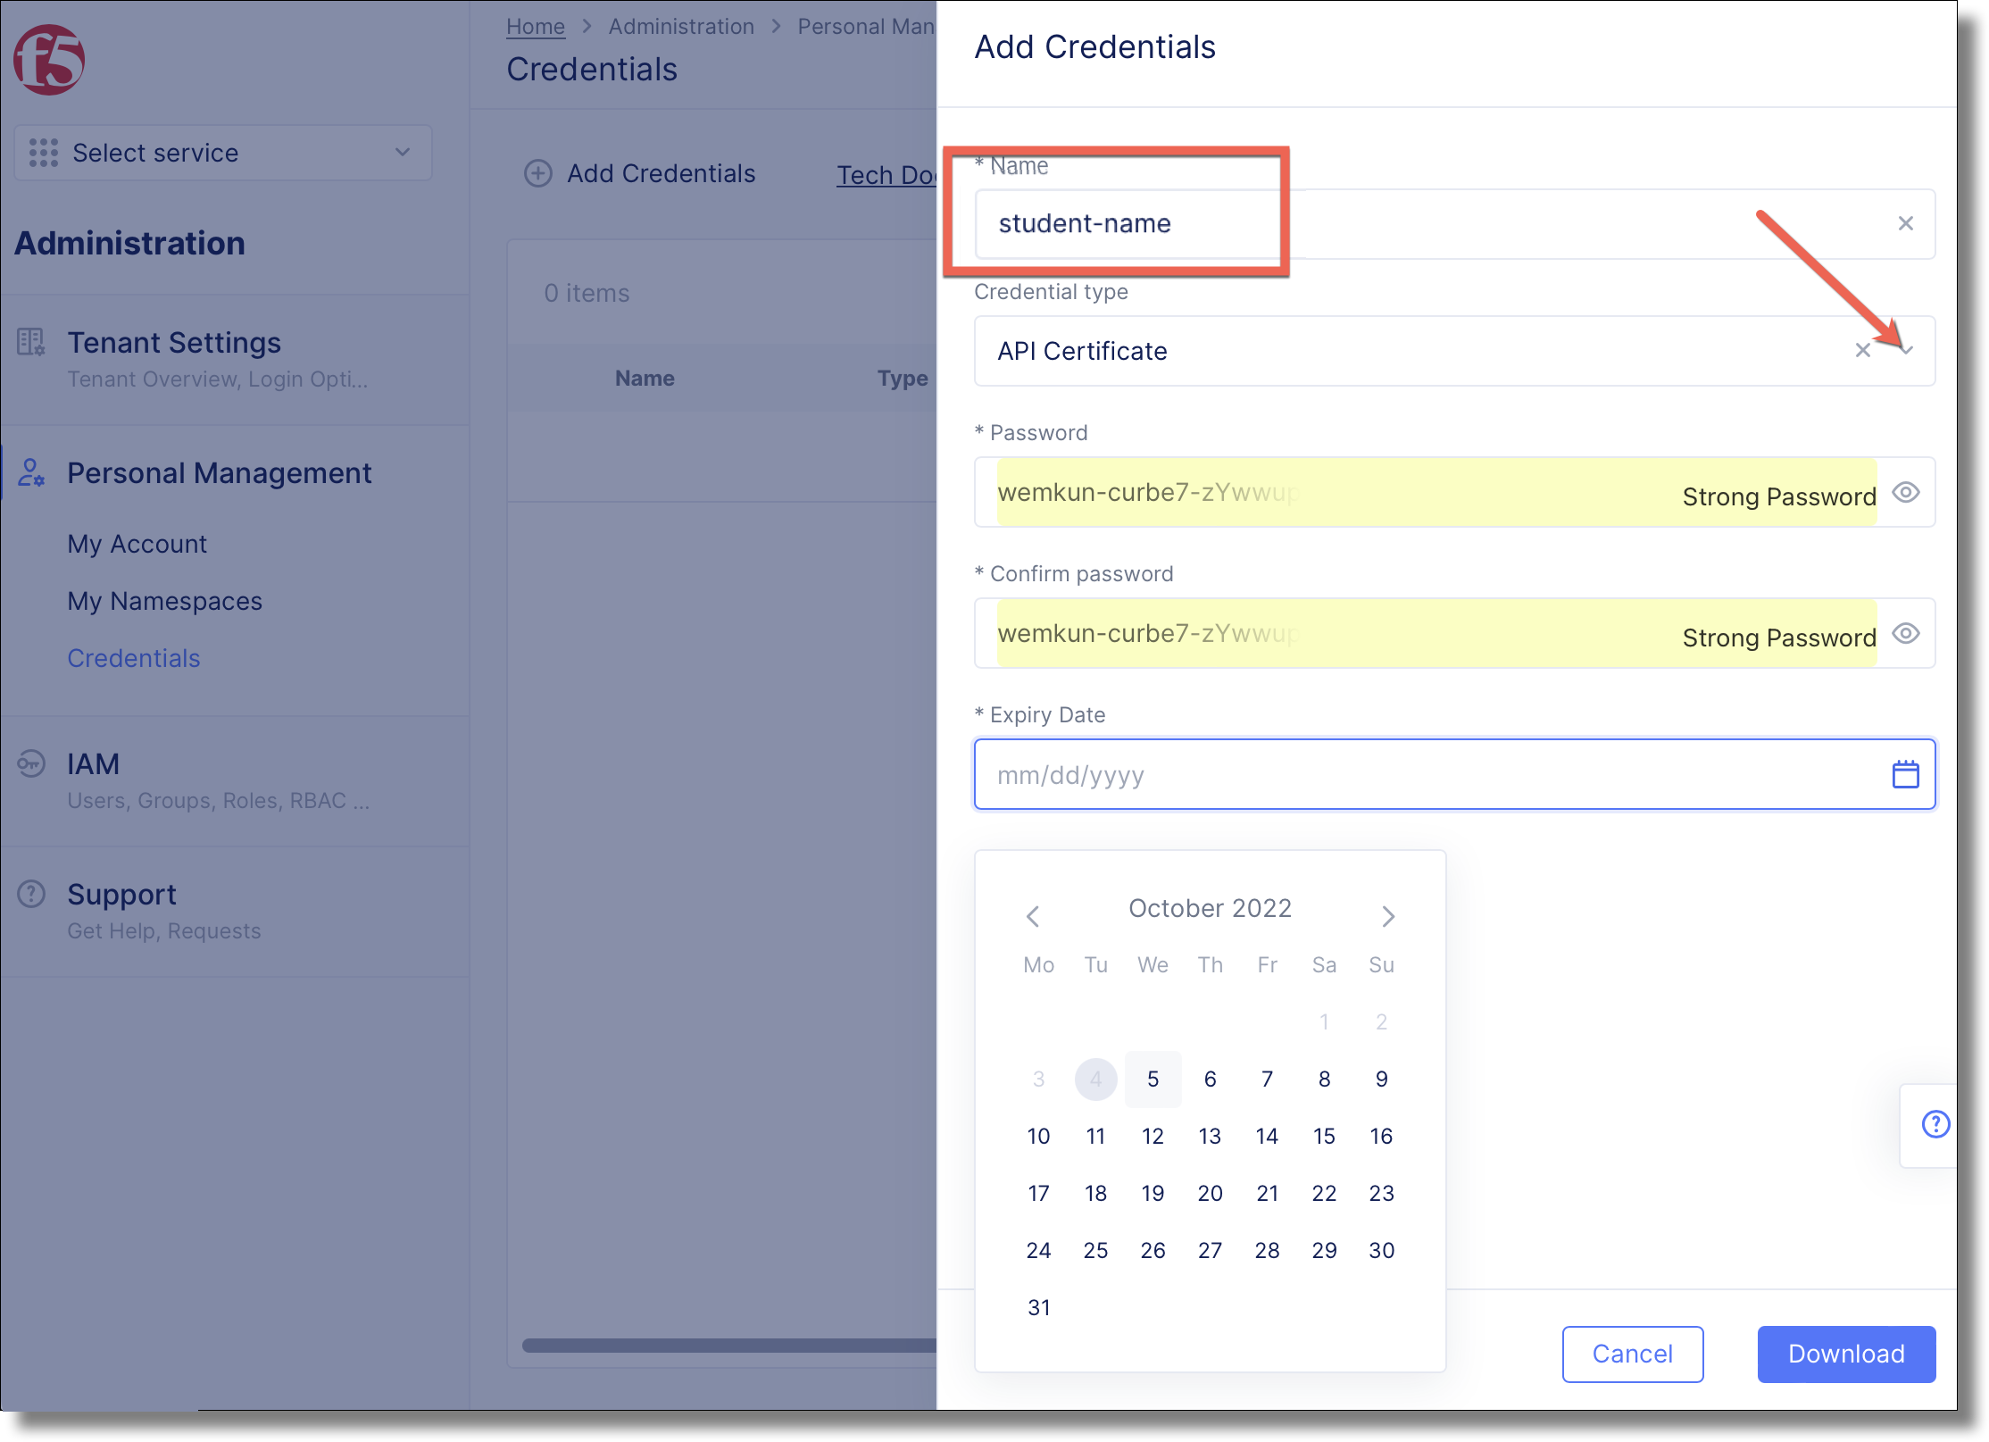Click the Tenant Settings building icon
This screenshot has height=1442, width=1989.
pos(31,342)
